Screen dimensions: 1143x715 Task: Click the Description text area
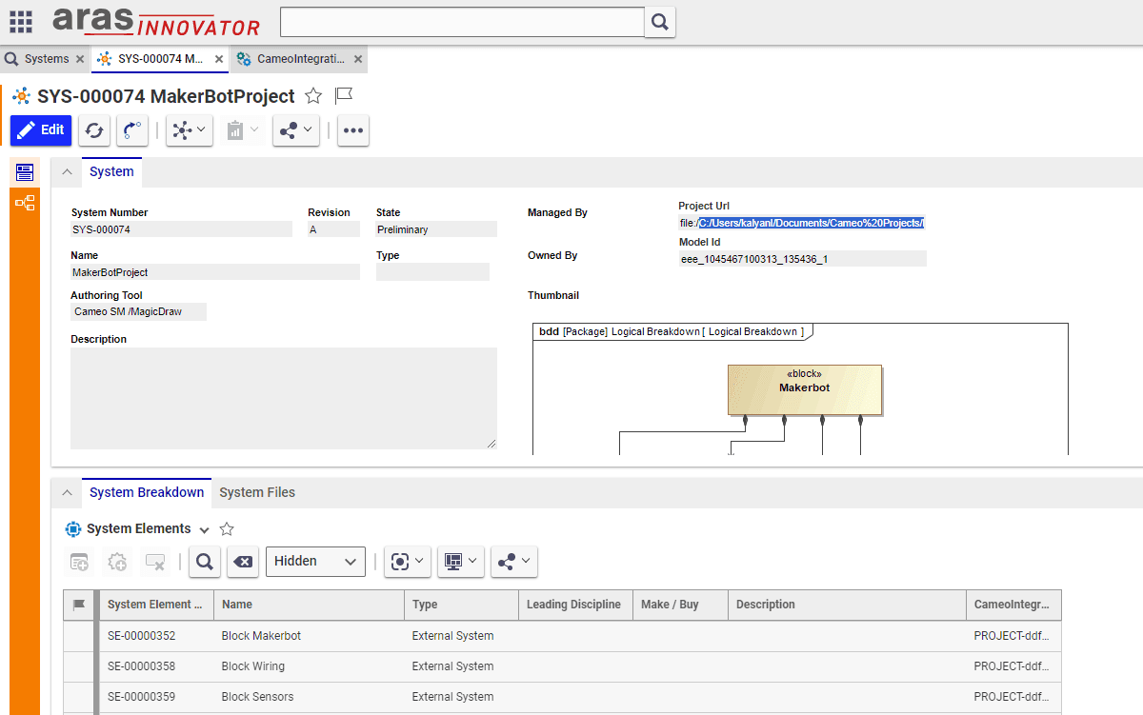[x=284, y=398]
